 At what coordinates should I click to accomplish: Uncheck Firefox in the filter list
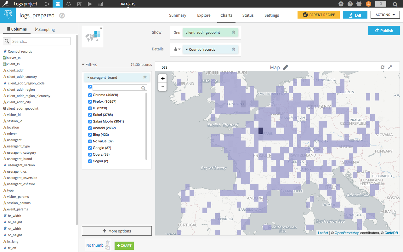point(90,101)
